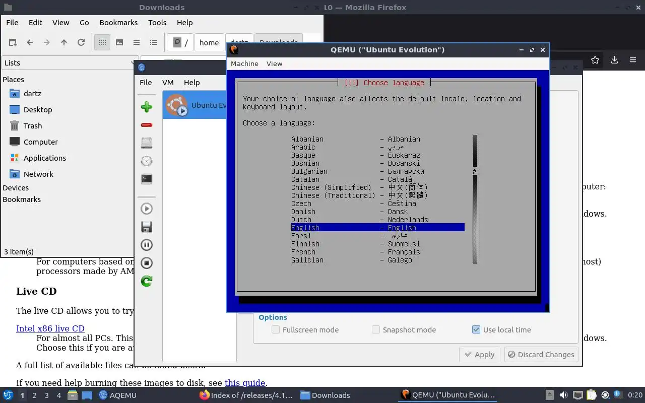The image size is (645, 403).
Task: Open Computer in Places sidebar
Action: [x=41, y=142]
